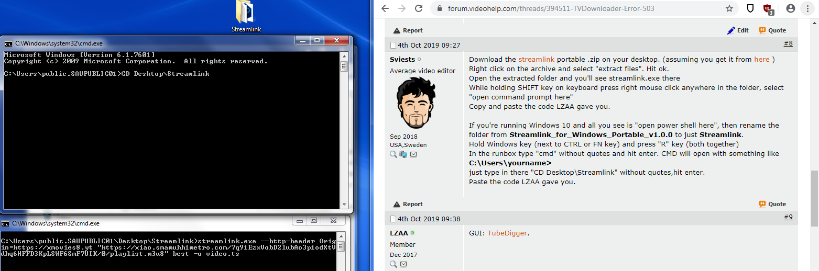Open the #9 post permalink

[788, 217]
